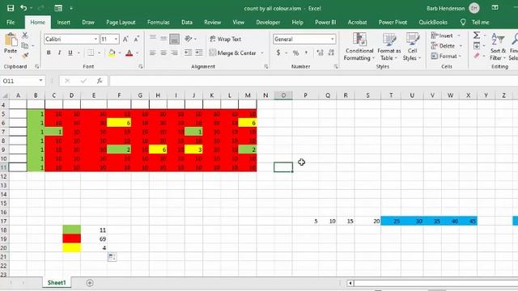The height and width of the screenshot is (291, 518).
Task: Click the Clear eraser icon
Action: [477, 56]
